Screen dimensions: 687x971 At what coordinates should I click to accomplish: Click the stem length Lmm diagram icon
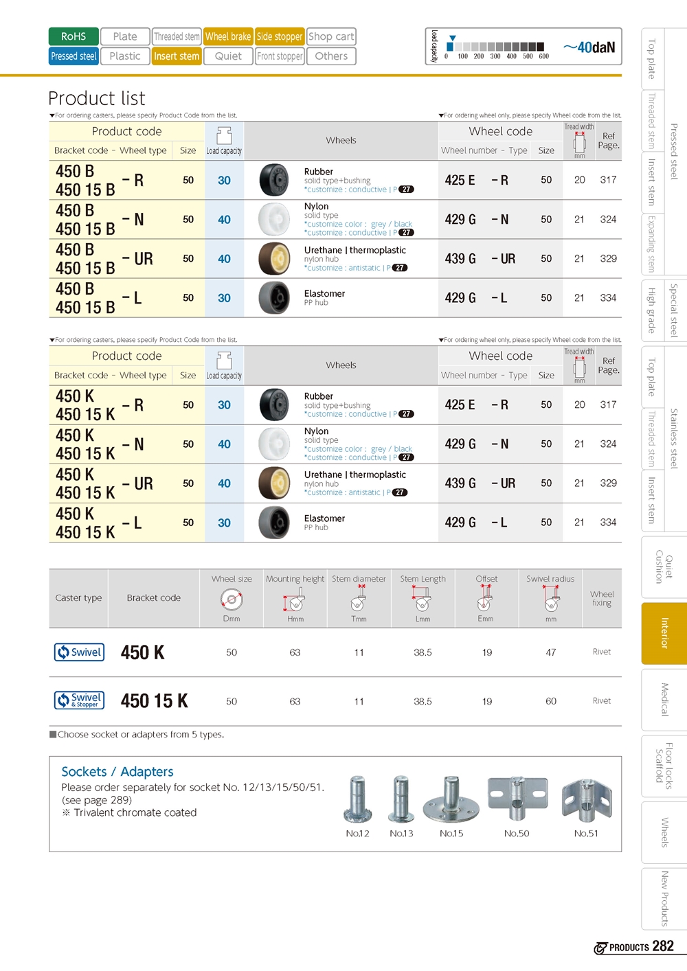tap(423, 599)
